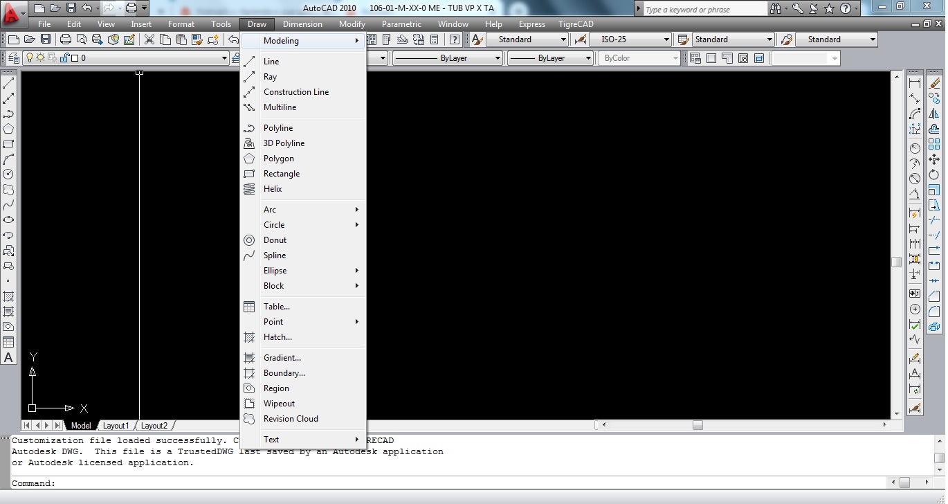Switch to the Layout1 tab
The width and height of the screenshot is (948, 504).
pyautogui.click(x=116, y=426)
